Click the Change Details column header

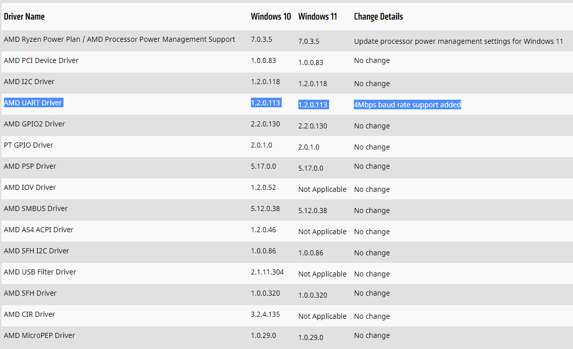(378, 17)
